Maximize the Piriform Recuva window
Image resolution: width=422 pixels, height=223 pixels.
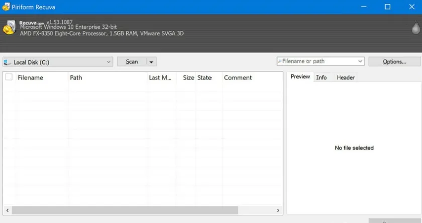tap(387, 7)
